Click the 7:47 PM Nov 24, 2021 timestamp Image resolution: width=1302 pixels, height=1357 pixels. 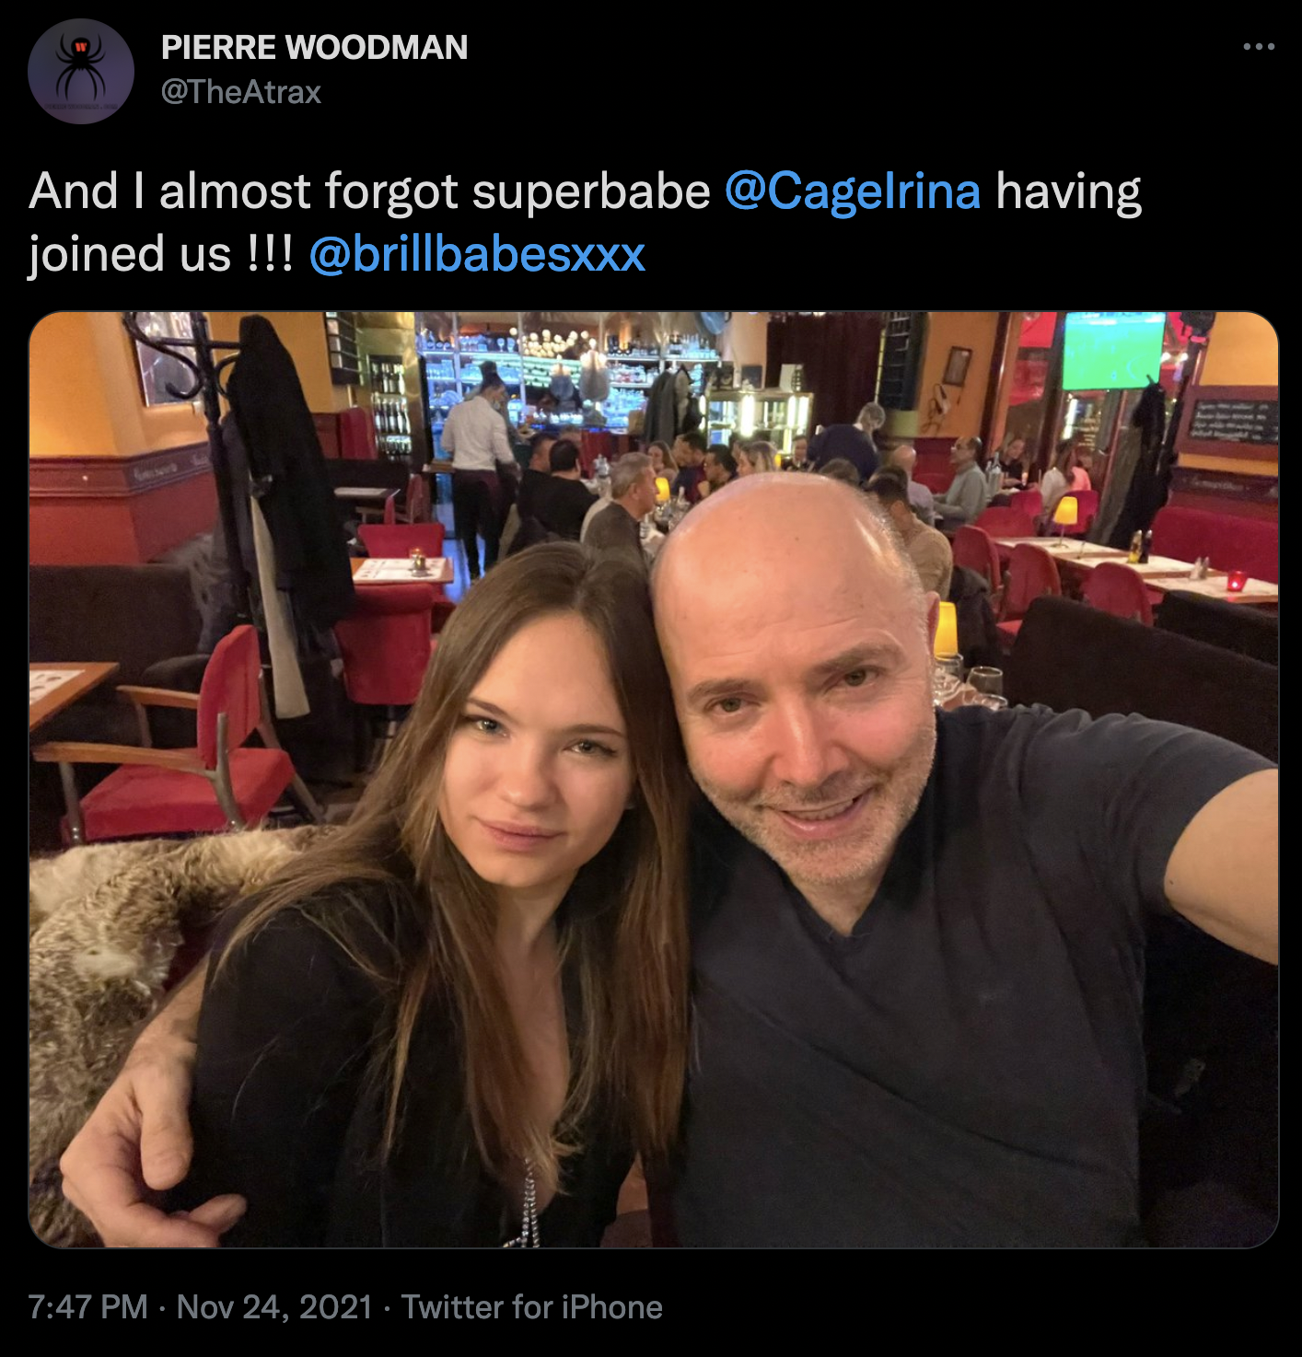tap(200, 1306)
